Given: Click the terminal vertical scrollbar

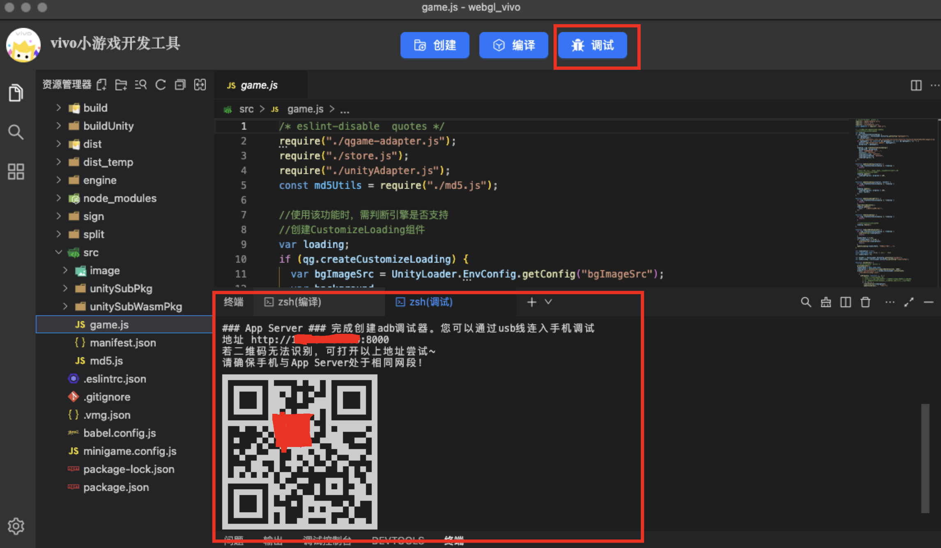Looking at the screenshot, I should [925, 459].
